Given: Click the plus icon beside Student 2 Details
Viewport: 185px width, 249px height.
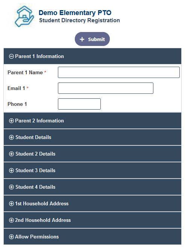Looking at the screenshot, I should tap(11, 154).
